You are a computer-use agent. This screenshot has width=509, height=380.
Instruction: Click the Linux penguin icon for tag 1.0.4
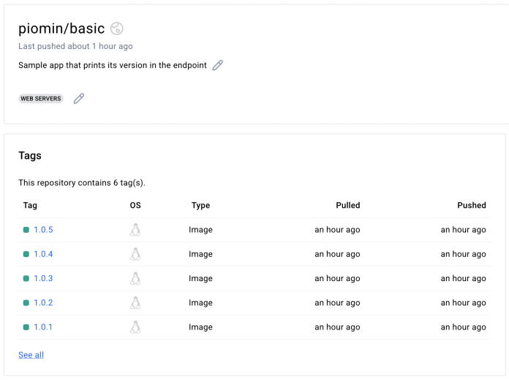(135, 254)
